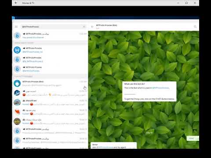
Task: Click the chat header back arrow
Action: [92, 27]
